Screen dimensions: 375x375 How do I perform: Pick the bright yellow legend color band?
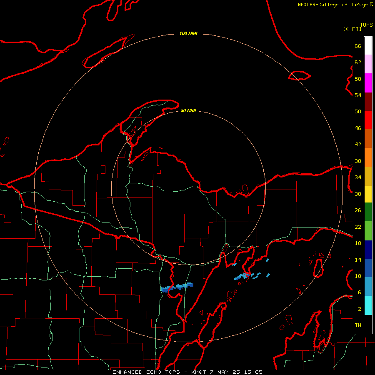[x=368, y=194]
